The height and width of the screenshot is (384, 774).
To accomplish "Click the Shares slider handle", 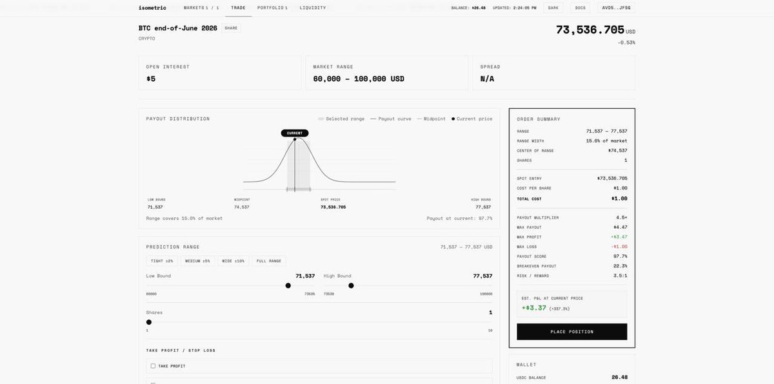I will [149, 322].
